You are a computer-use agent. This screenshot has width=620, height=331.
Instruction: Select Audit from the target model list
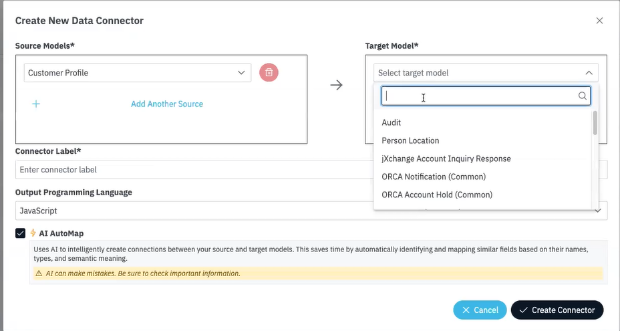pos(392,122)
